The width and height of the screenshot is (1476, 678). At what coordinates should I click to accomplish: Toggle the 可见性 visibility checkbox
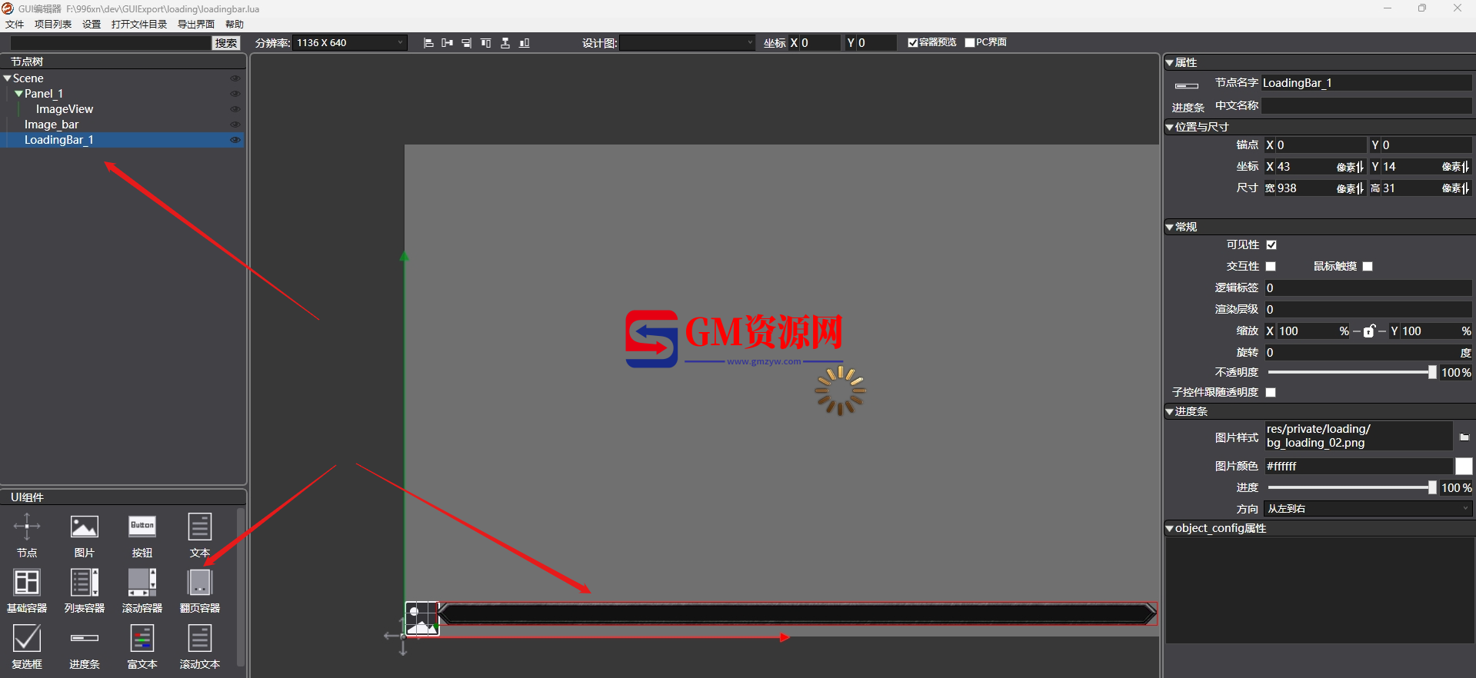(x=1271, y=245)
